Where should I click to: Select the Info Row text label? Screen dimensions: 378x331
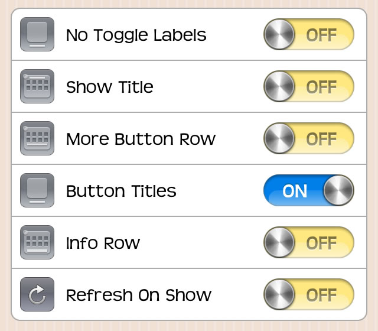click(x=103, y=243)
